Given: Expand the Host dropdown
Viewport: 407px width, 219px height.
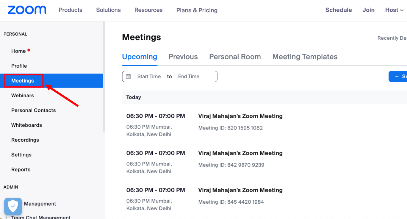Looking at the screenshot, I should point(394,10).
